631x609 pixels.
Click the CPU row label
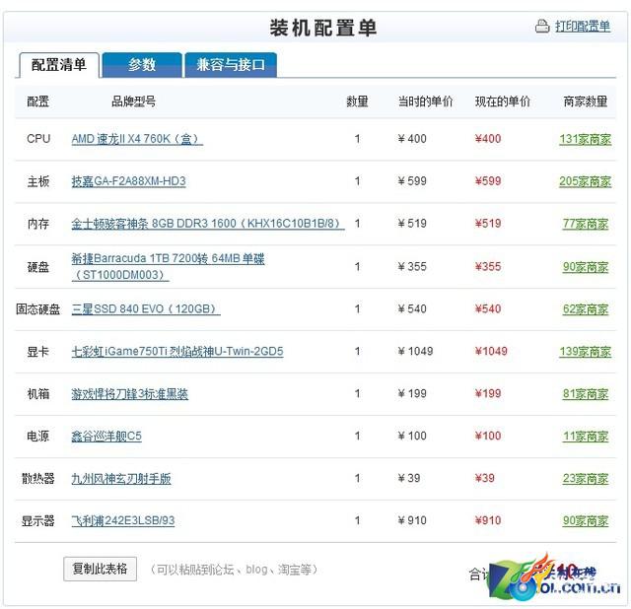pyautogui.click(x=38, y=139)
